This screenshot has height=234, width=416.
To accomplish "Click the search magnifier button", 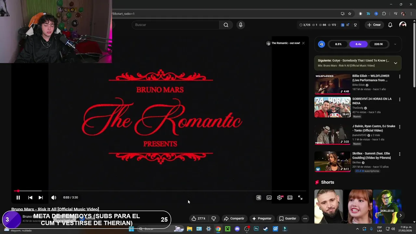I will (226, 25).
